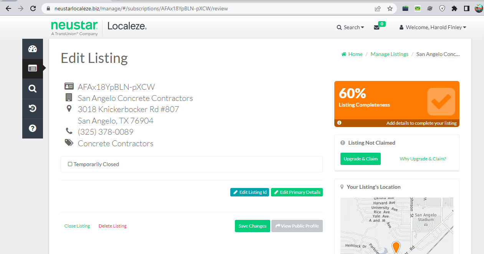Click the listing ID card icon

click(x=69, y=87)
